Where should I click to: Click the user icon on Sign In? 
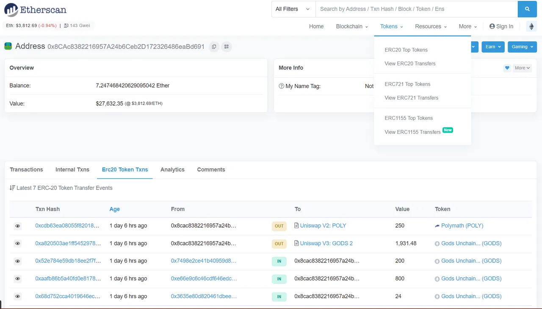pos(492,26)
